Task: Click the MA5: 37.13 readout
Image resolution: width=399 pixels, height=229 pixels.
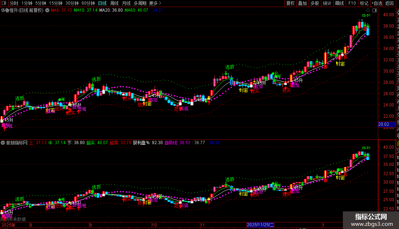Action: 61,10
